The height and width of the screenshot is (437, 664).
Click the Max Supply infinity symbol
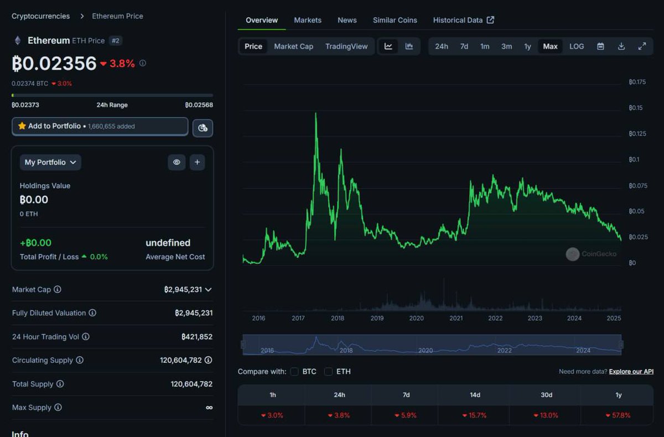(x=209, y=408)
